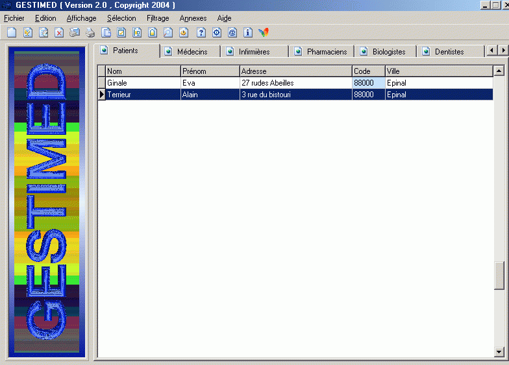Select Epinal city in Ginale row
This screenshot has width=509, height=365.
[x=439, y=83]
